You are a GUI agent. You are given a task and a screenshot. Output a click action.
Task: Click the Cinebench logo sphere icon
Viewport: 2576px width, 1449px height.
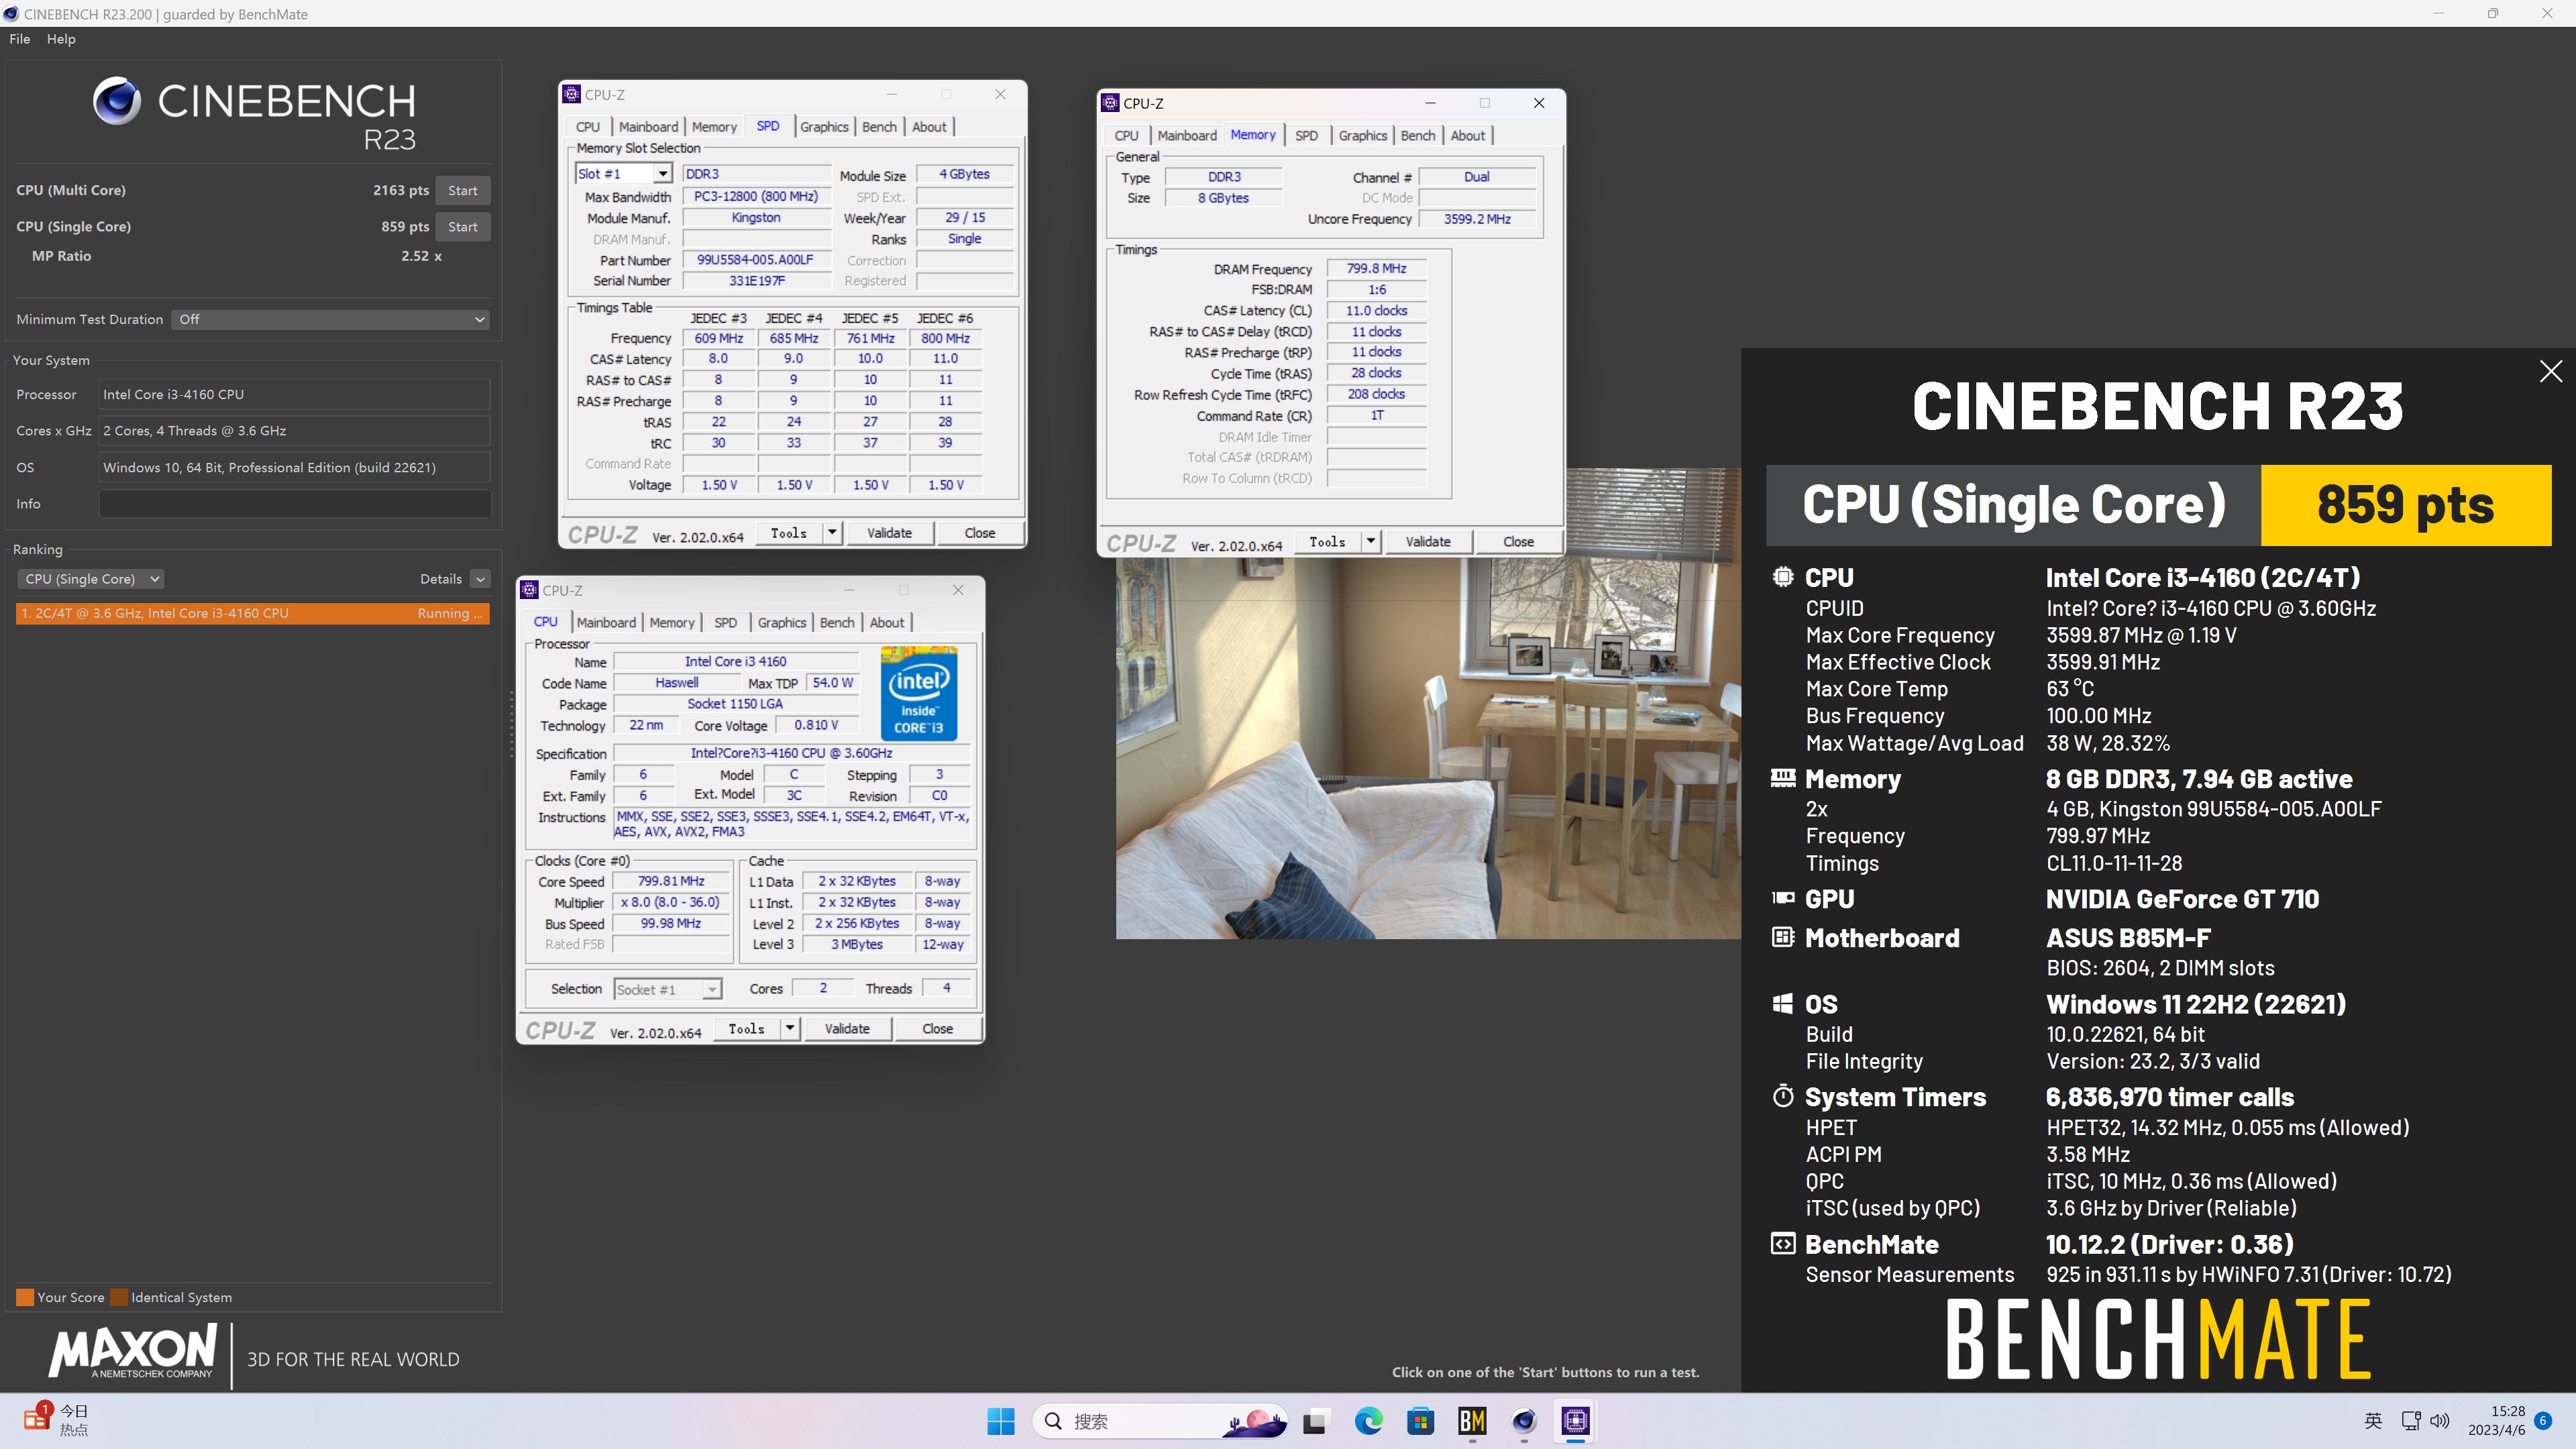(x=117, y=100)
